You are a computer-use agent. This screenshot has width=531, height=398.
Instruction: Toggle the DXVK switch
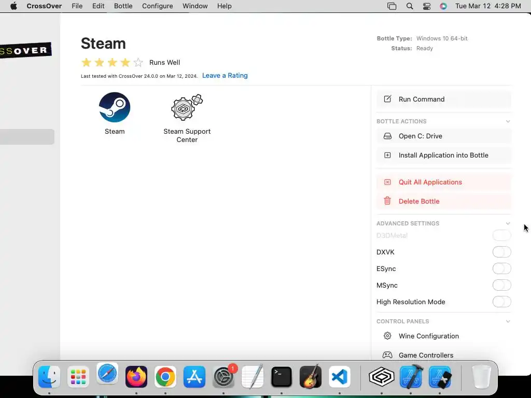[x=501, y=252]
